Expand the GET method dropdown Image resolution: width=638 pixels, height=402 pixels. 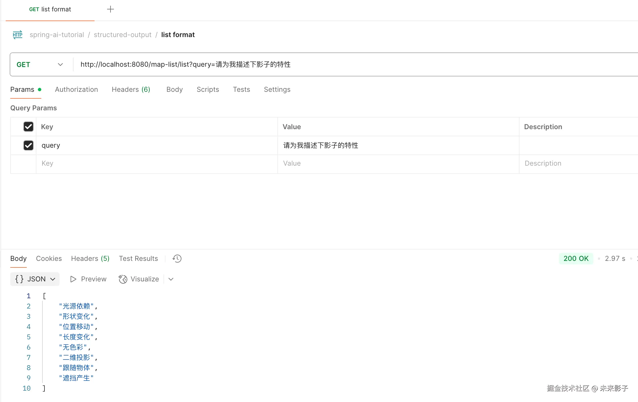[60, 65]
